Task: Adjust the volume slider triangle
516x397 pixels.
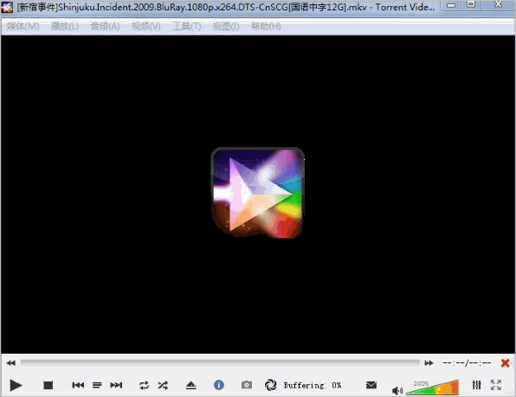Action: [432, 387]
